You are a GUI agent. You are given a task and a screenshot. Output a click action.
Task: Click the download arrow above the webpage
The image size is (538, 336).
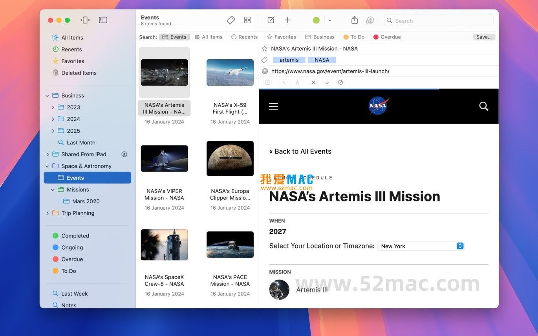[327, 82]
